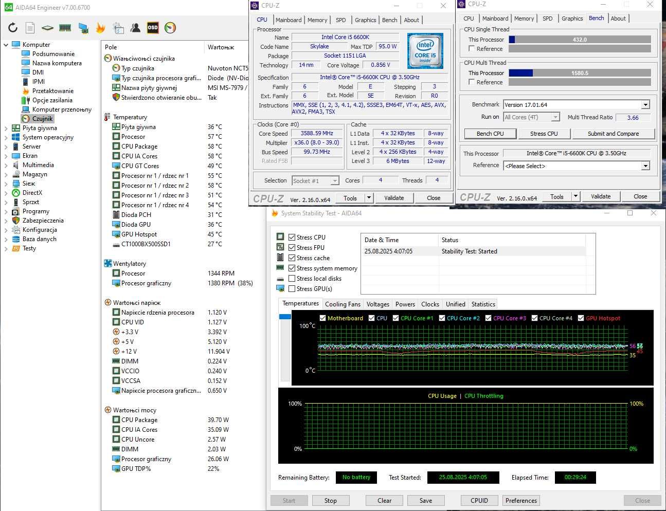The image size is (666, 511).
Task: Click the Bench CPU button
Action: (x=490, y=134)
